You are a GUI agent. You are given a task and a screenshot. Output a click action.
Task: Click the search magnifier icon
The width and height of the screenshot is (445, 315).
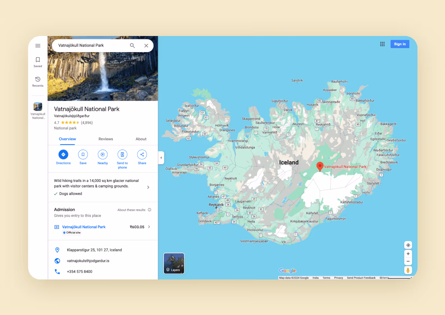132,46
